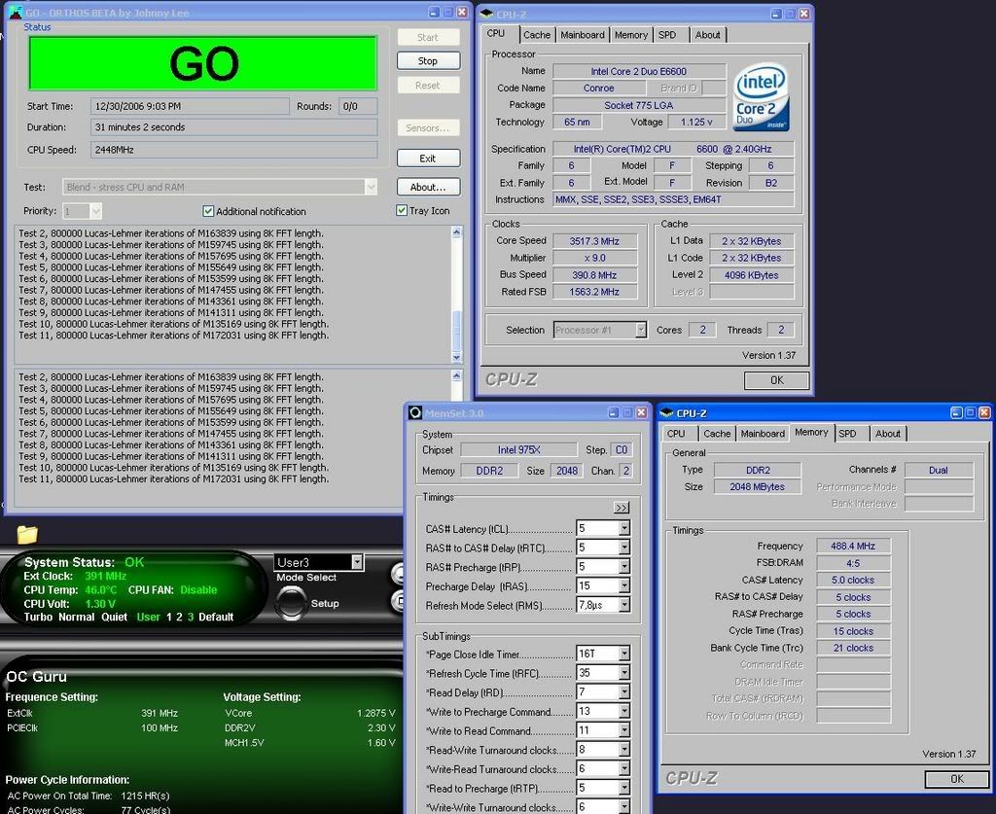Click the greyed-out Start button in Orthos
Image resolution: width=996 pixels, height=814 pixels.
tap(428, 37)
